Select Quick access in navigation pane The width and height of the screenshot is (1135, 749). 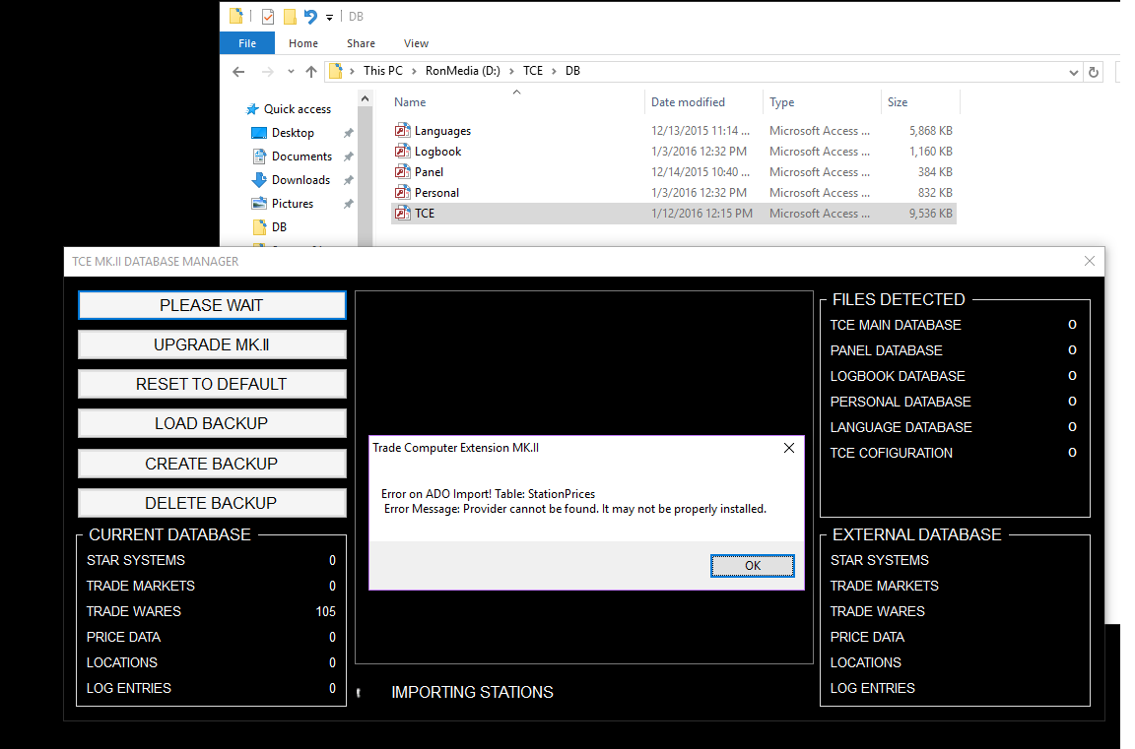pos(297,109)
